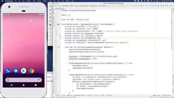Click the LF line separator selector
Image resolution: width=174 pixels, height=98 pixels.
point(154,97)
